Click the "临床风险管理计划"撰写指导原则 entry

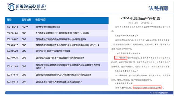(62, 33)
